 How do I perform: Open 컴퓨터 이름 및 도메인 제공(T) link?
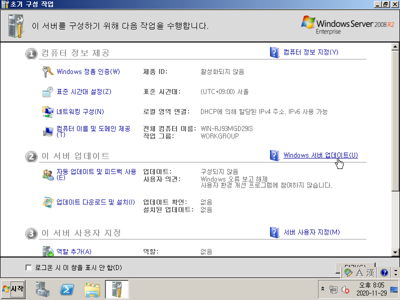click(x=93, y=131)
